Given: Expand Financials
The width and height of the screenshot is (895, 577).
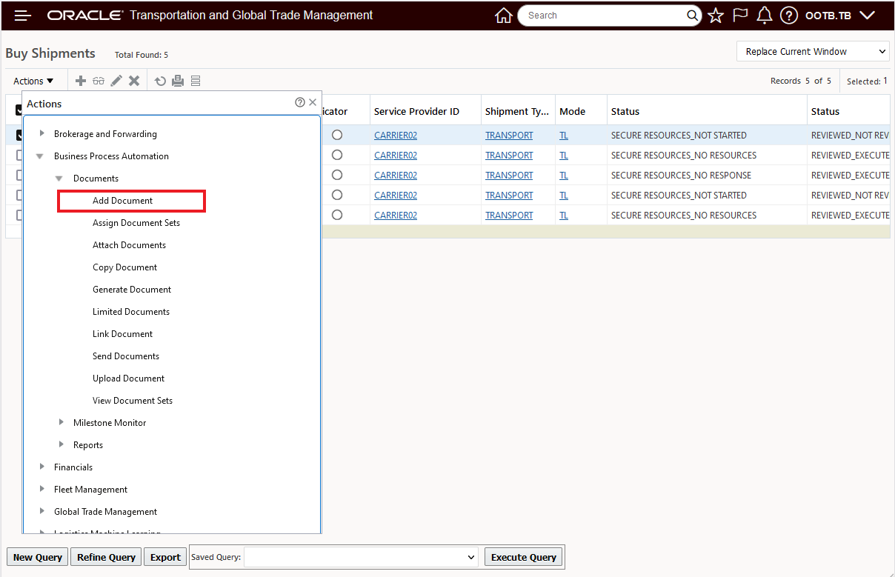Looking at the screenshot, I should 42,467.
